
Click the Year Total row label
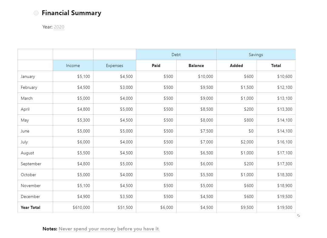[30, 207]
